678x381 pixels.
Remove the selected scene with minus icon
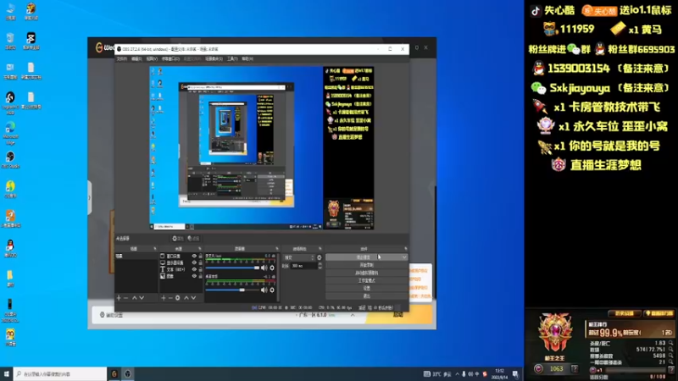pos(126,298)
